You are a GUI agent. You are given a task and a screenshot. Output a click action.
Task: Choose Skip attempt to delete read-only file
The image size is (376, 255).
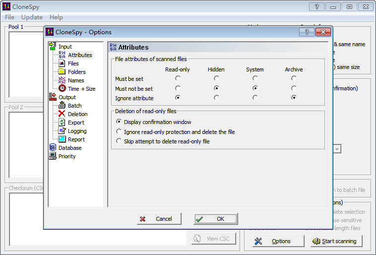pyautogui.click(x=119, y=141)
